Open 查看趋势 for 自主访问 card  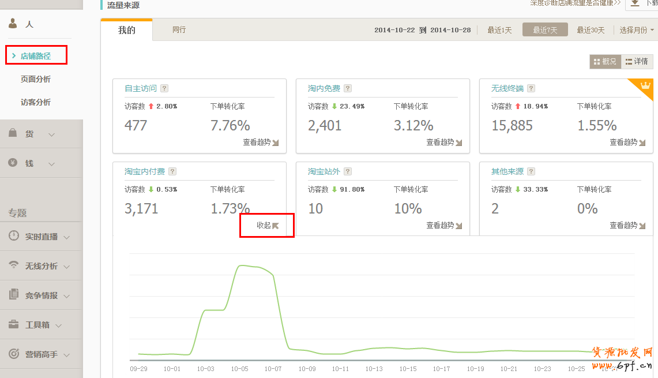(260, 142)
